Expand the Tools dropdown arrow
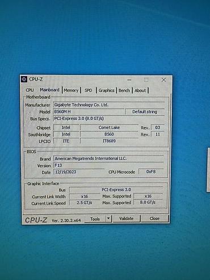Screen dimensions: 210x280 (108, 219)
